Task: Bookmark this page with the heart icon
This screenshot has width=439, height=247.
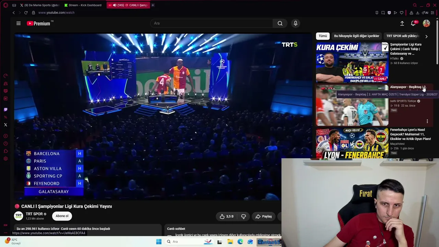Action: [x=402, y=13]
